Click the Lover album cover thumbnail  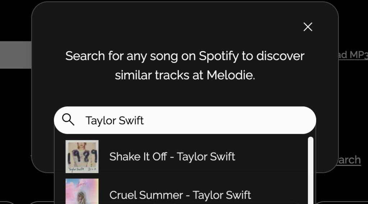coord(82,191)
